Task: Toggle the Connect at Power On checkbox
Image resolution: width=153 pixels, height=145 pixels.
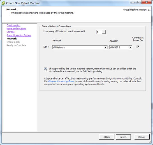Action: point(138,47)
